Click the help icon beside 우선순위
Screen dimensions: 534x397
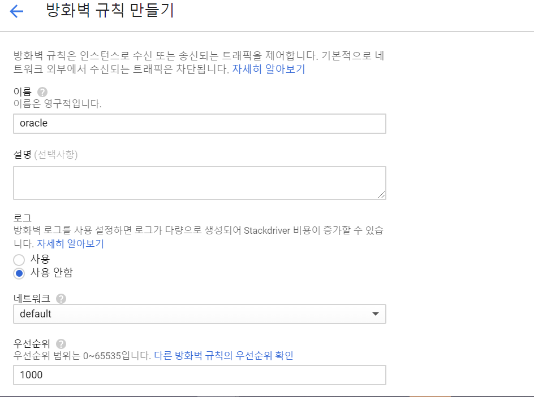[x=61, y=343]
